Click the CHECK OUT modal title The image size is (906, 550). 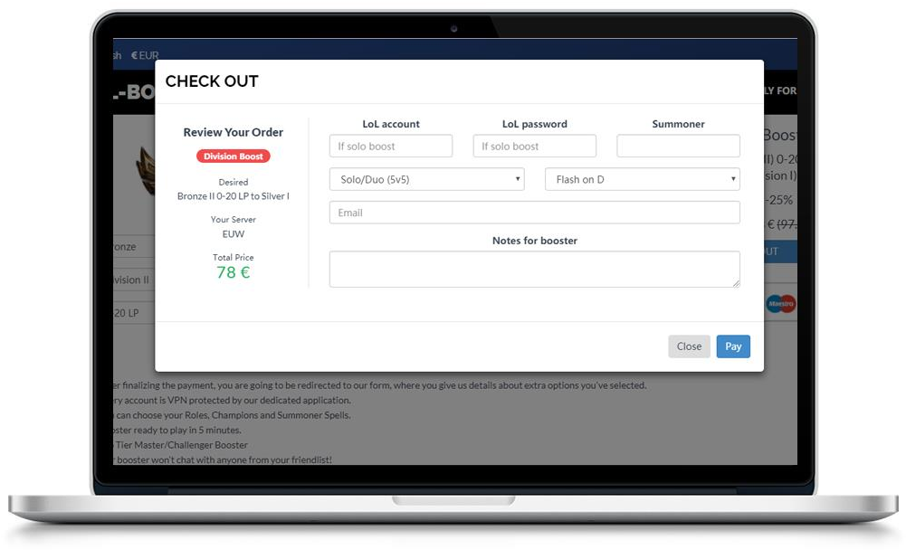(x=212, y=81)
